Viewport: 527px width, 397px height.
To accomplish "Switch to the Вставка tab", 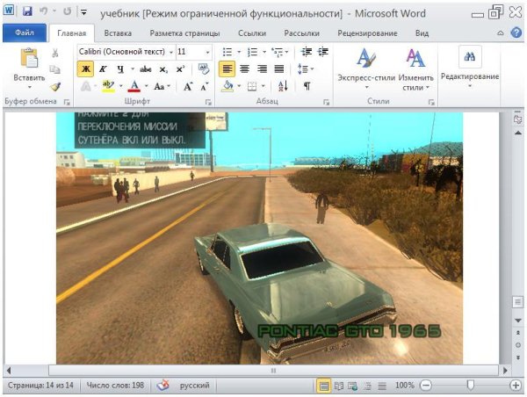I will point(118,33).
